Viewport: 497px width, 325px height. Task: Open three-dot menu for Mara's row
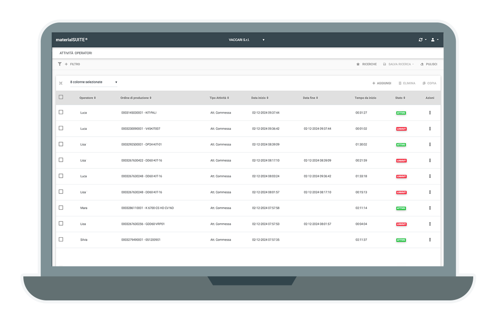[430, 208]
